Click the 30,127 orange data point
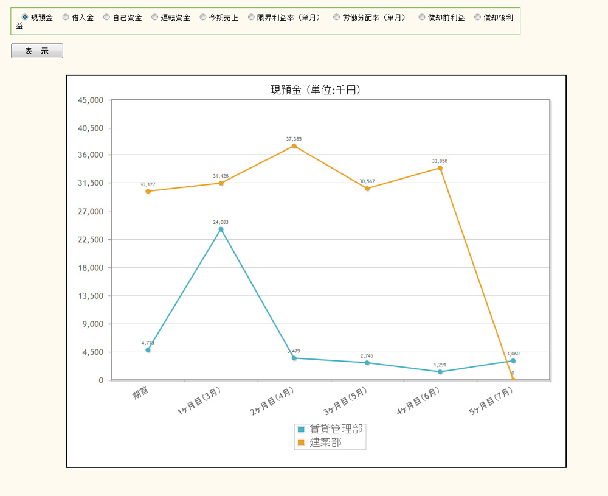The width and height of the screenshot is (608, 496). 148,191
